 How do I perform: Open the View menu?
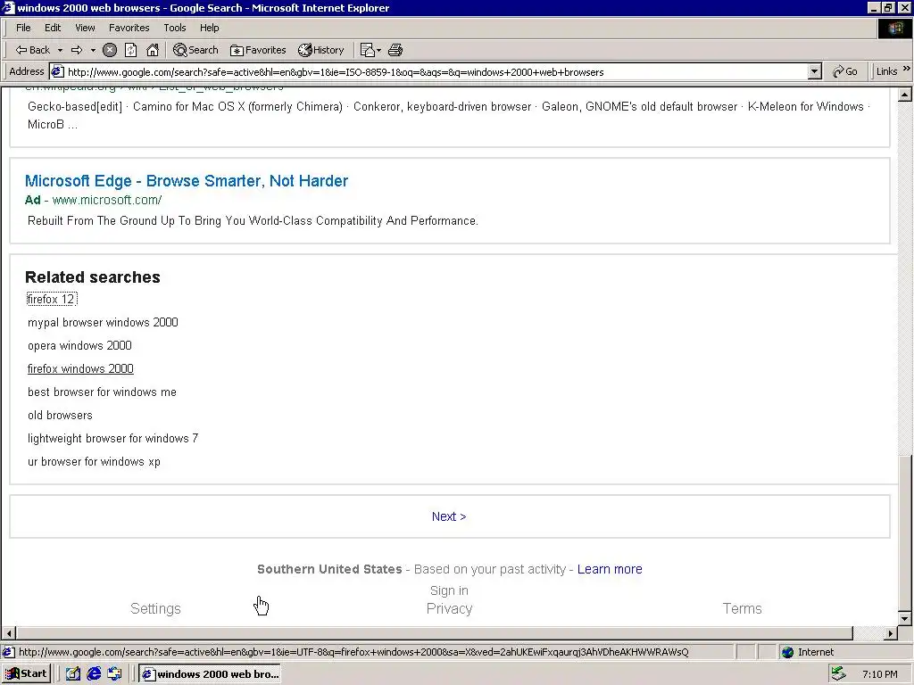pyautogui.click(x=85, y=28)
